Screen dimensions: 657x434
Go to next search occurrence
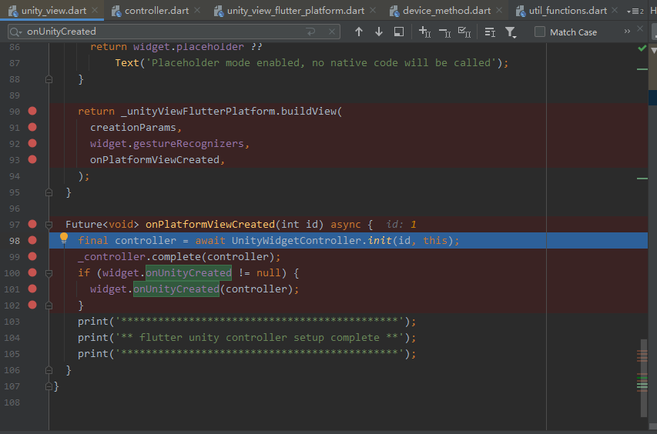point(379,32)
